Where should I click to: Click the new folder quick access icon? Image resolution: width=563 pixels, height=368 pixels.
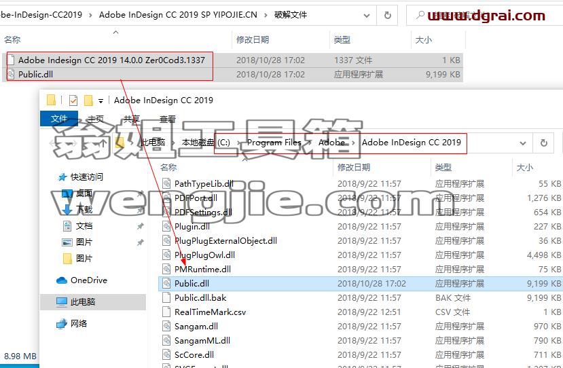point(88,100)
